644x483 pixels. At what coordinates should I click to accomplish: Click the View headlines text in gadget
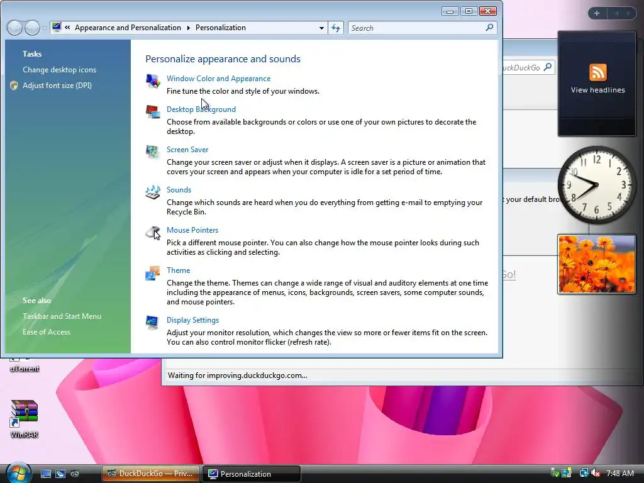(597, 90)
